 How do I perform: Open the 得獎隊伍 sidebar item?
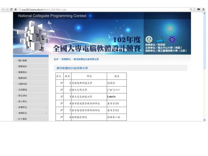tap(31, 113)
